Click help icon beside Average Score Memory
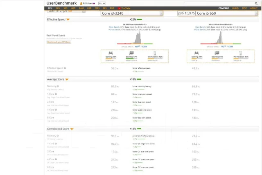262x175 pixels. click(58, 86)
